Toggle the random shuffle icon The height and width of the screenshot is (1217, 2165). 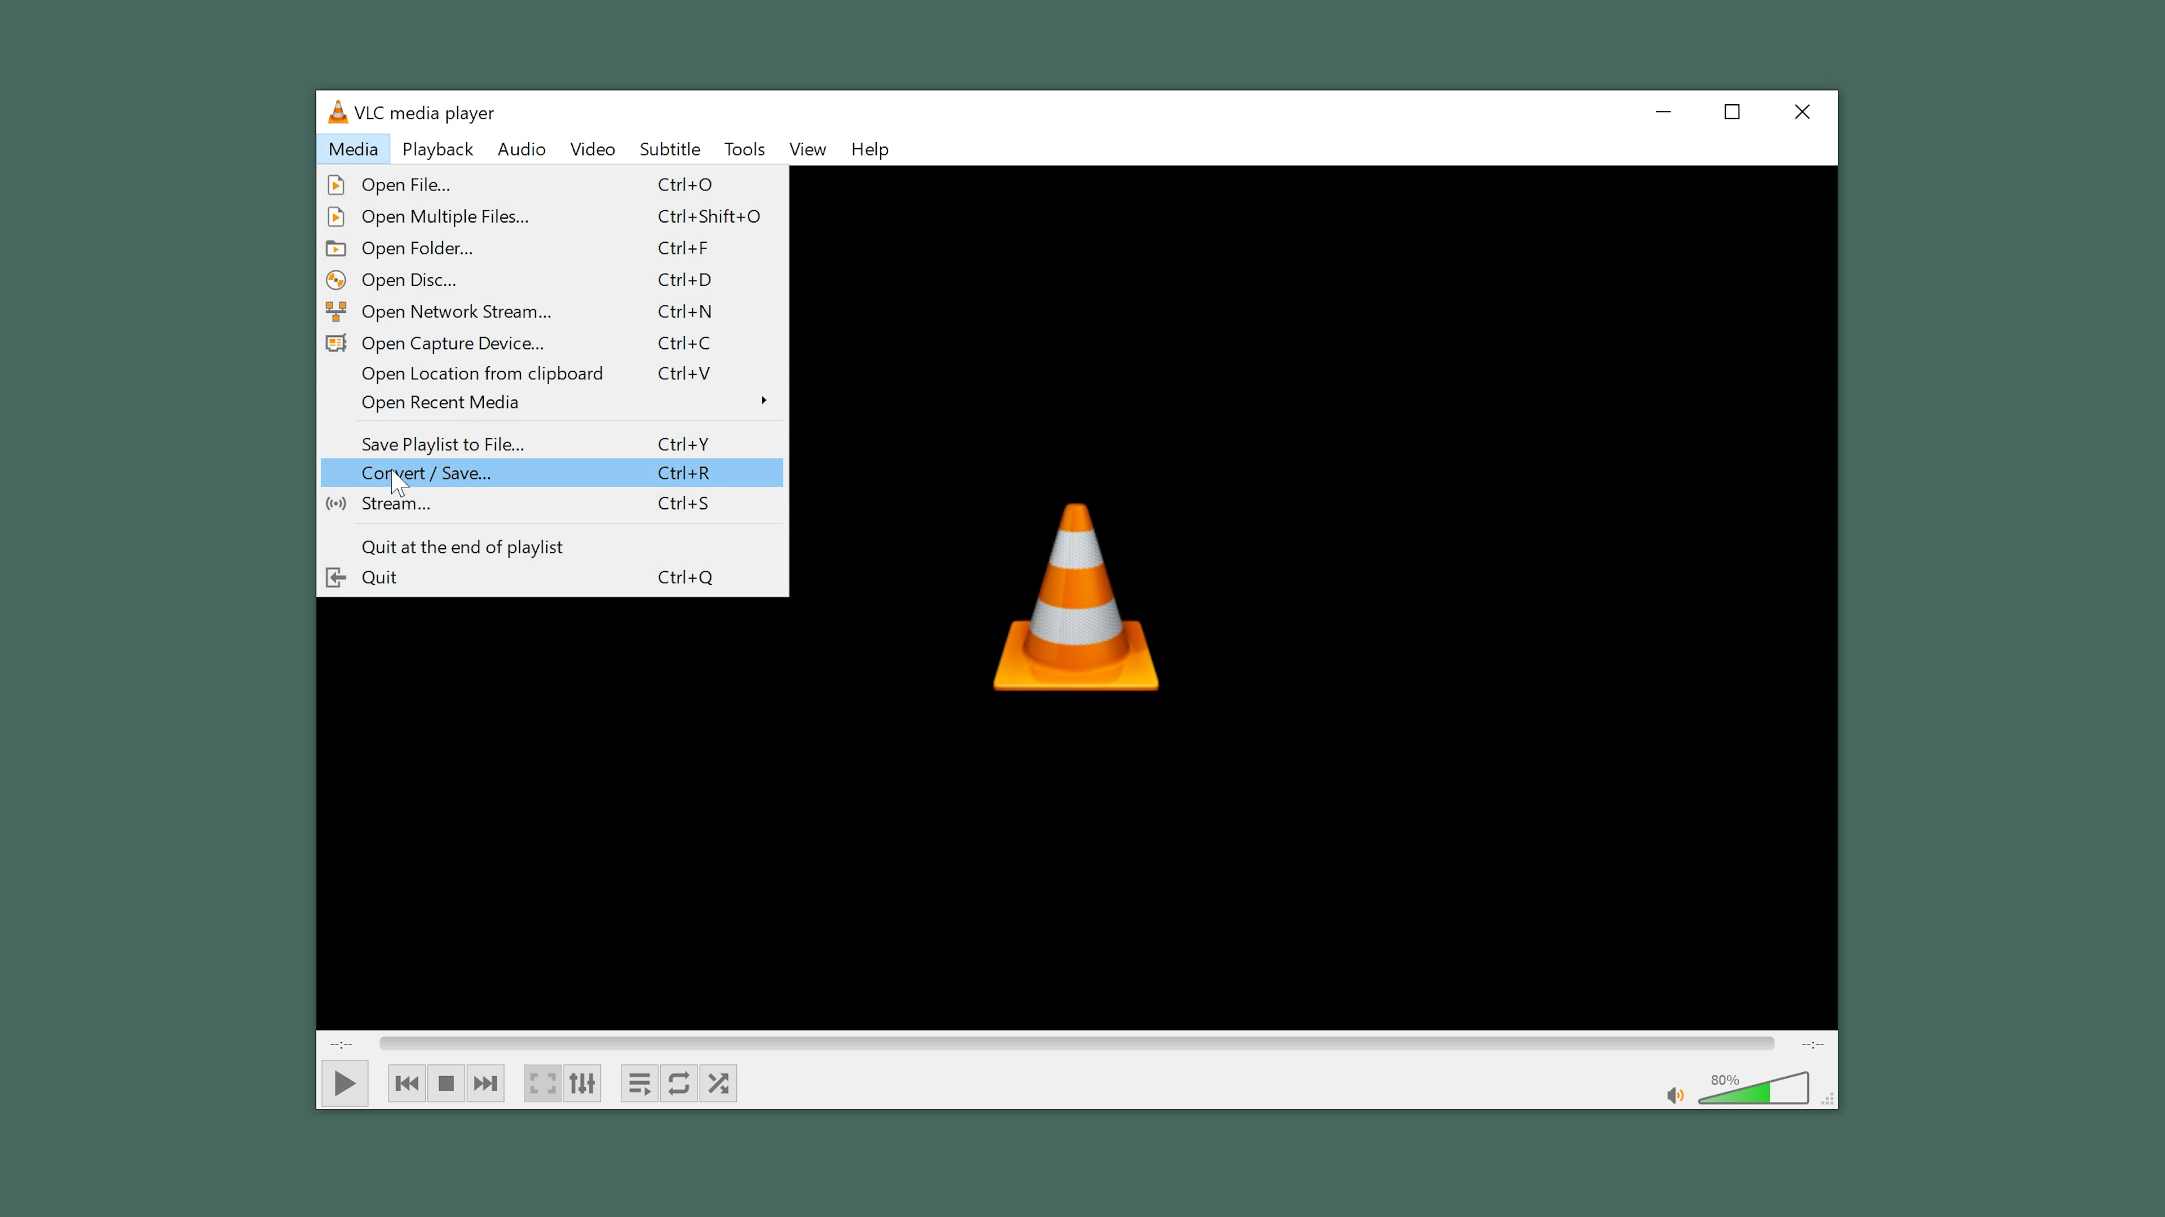coord(719,1083)
